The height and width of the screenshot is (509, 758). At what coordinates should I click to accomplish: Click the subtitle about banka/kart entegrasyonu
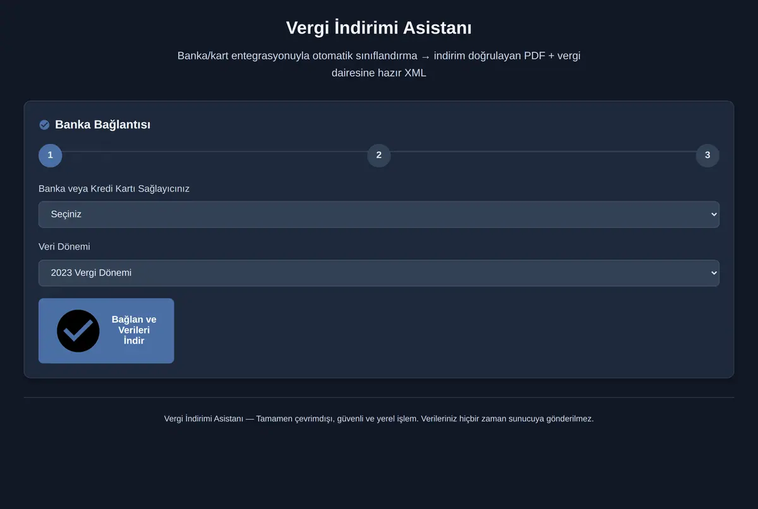click(379, 64)
